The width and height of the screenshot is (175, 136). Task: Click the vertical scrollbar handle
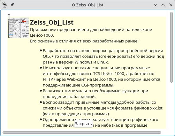tap(171, 47)
